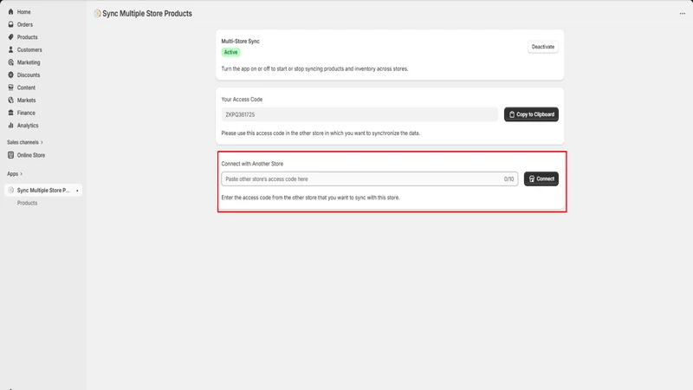Open Products sub-item under the app
Screen dimensions: 693x390
(x=27, y=203)
